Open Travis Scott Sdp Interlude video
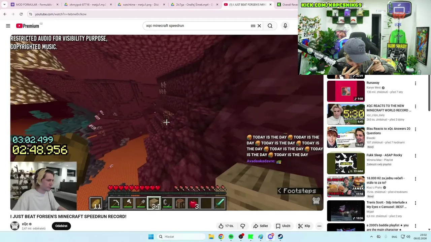431x242 pixels. tap(346, 211)
